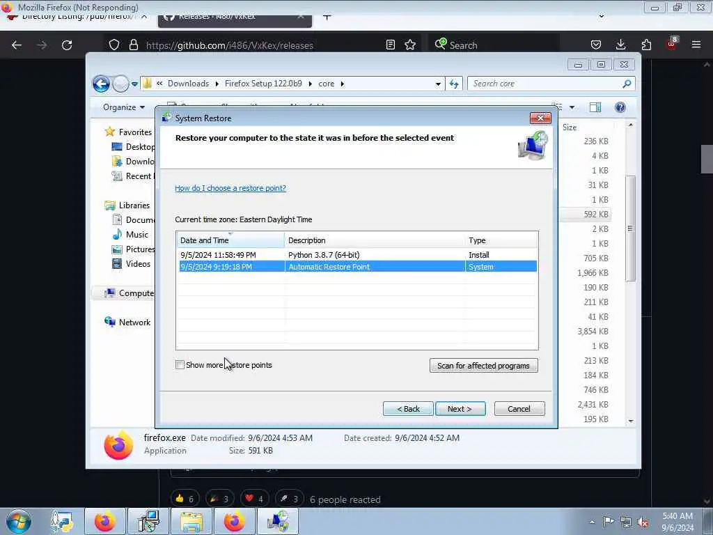Screen dimensions: 713x535
Task: Open the Windows Start button
Action: (x=19, y=521)
